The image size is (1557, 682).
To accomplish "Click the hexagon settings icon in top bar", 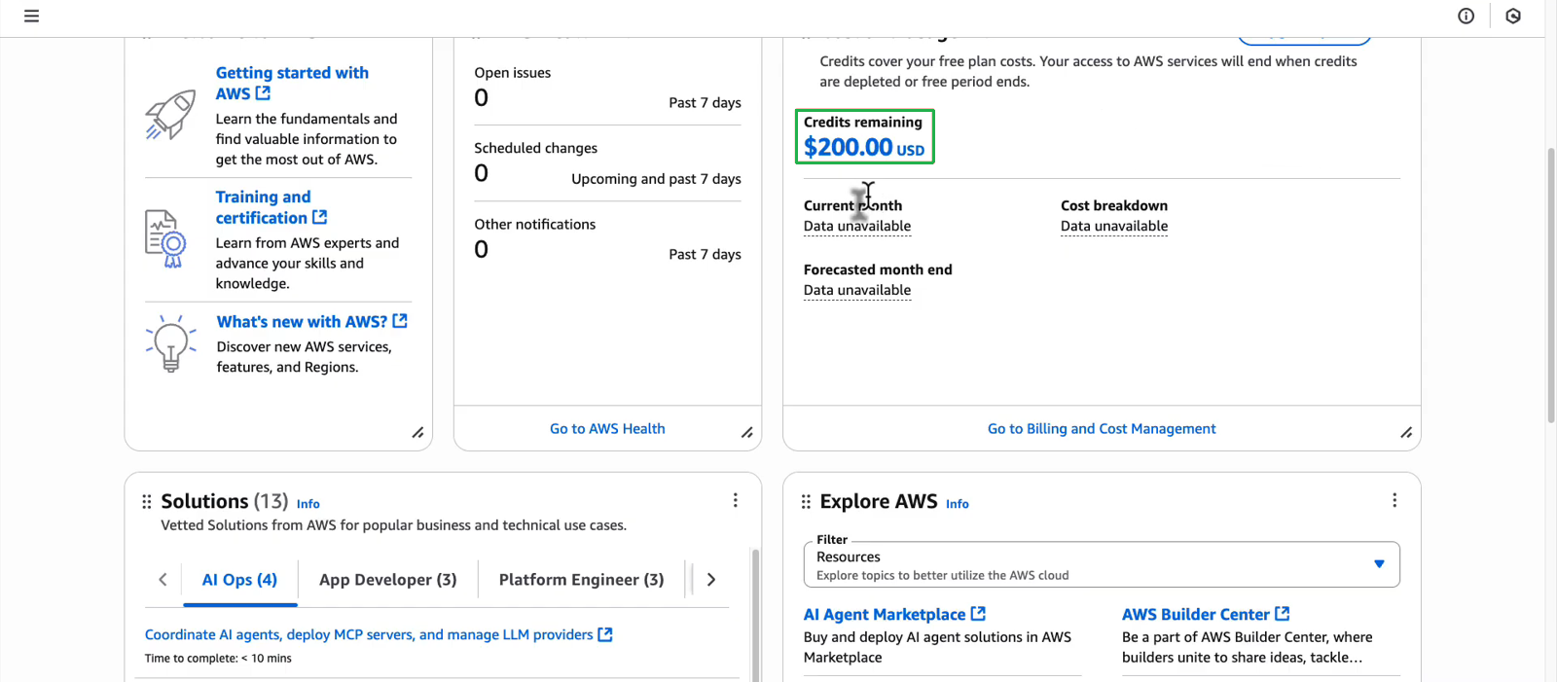I will (1512, 16).
